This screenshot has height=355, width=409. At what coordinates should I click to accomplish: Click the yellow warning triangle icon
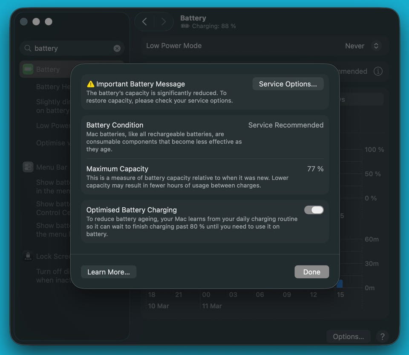click(x=90, y=84)
